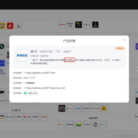The width and height of the screenshot is (138, 138).
Task: Click the 阿里云 cloud platform icon
Action: tap(43, 117)
